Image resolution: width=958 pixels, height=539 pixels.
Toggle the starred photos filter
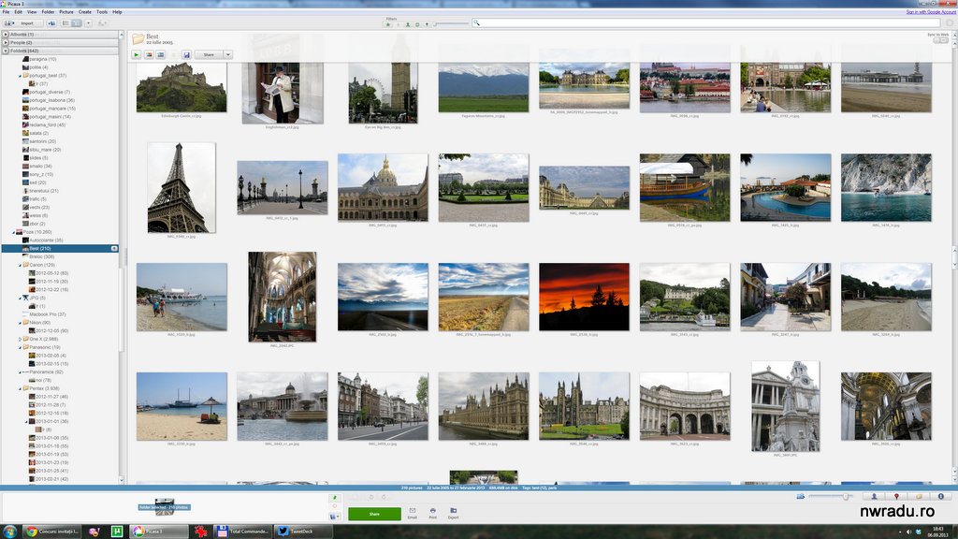[388, 24]
